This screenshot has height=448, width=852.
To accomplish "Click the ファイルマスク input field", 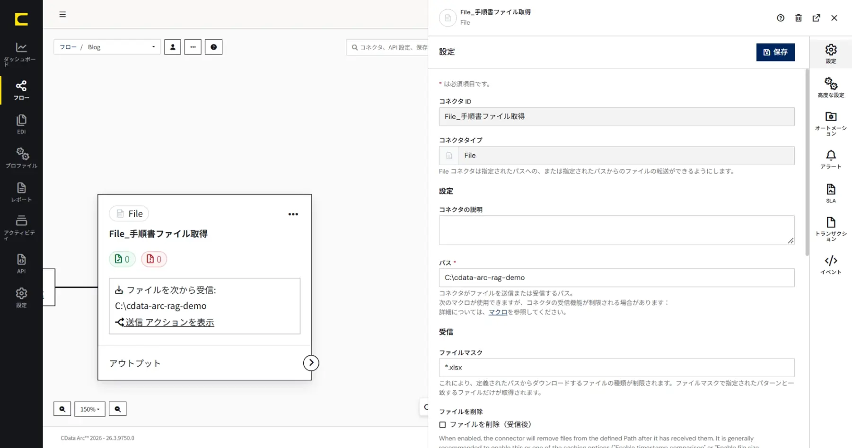I will click(x=617, y=368).
